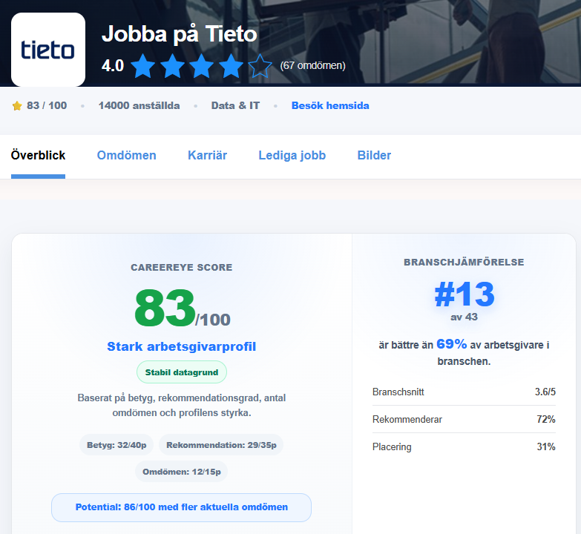
Task: Go to the Lediga jobb tab
Action: coord(292,155)
